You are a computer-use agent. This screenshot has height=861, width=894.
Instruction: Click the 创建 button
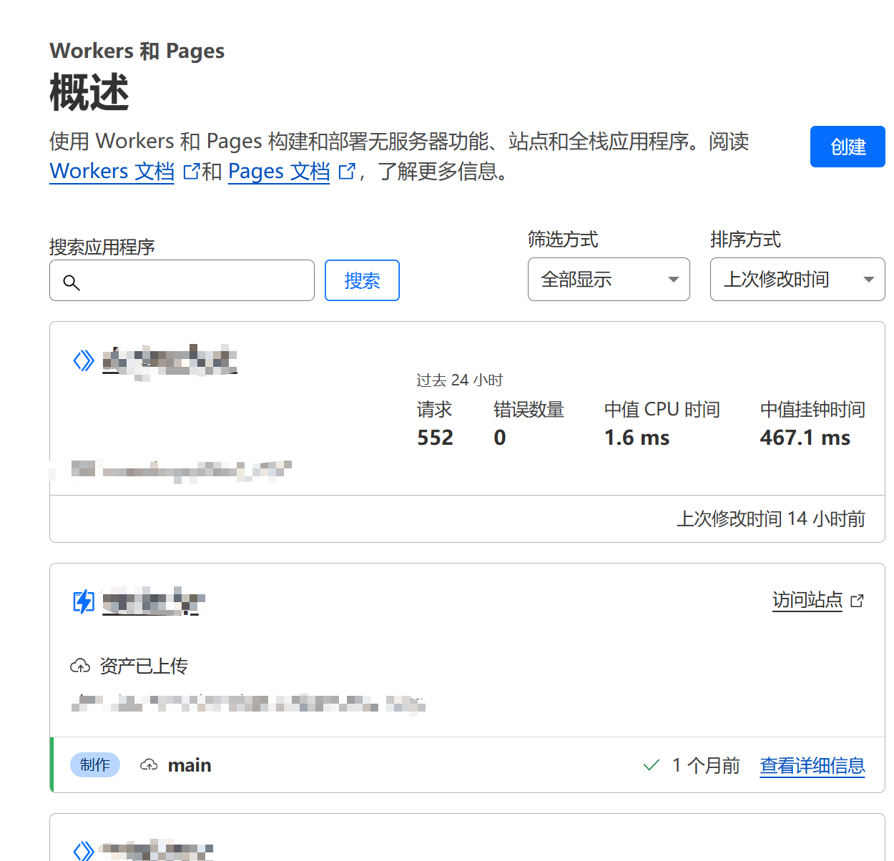tap(847, 147)
